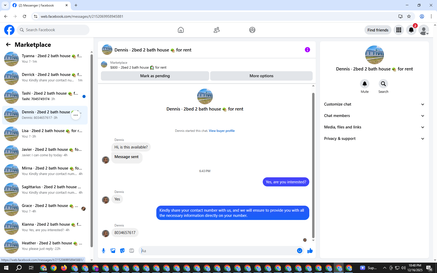Screen dimensions: 437x273
Task: Open the Marketplace listing $800 link
Action: coord(138,68)
